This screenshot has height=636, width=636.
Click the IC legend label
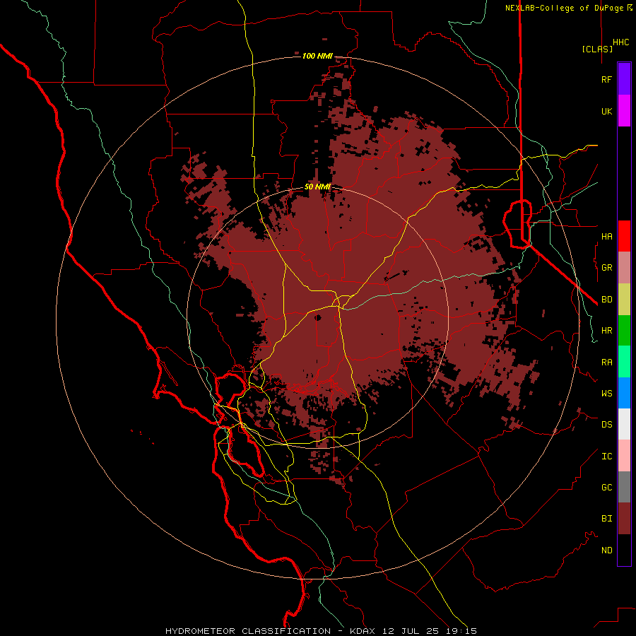tap(606, 457)
